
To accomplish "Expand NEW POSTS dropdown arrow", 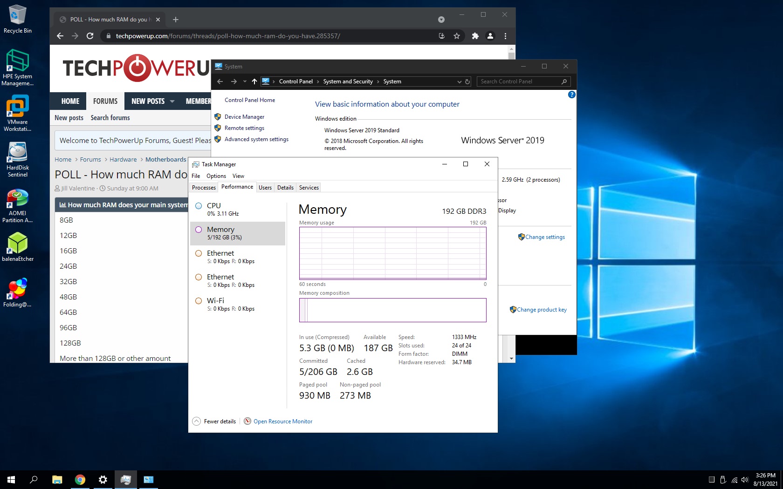I will [172, 101].
